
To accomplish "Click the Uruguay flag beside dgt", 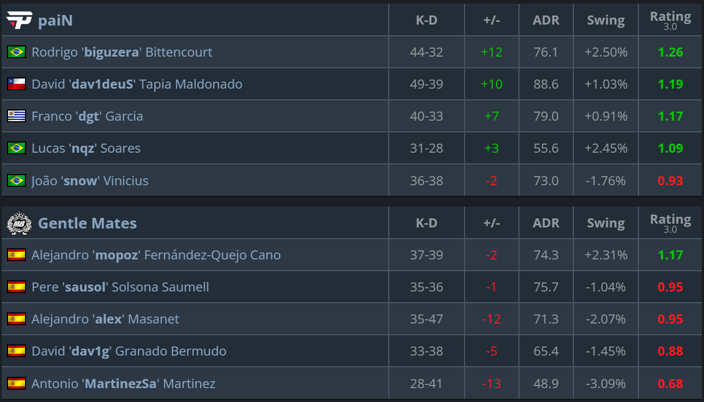I will (17, 116).
